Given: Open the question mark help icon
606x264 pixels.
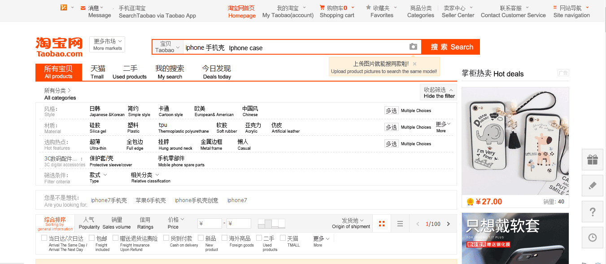Looking at the screenshot, I should 593,212.
